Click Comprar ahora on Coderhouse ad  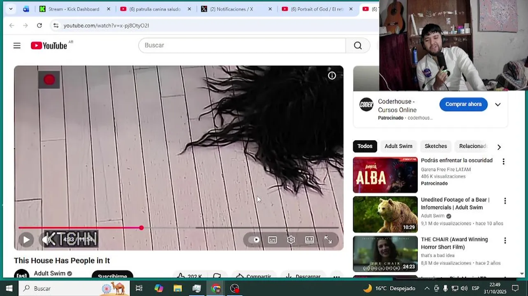point(463,104)
